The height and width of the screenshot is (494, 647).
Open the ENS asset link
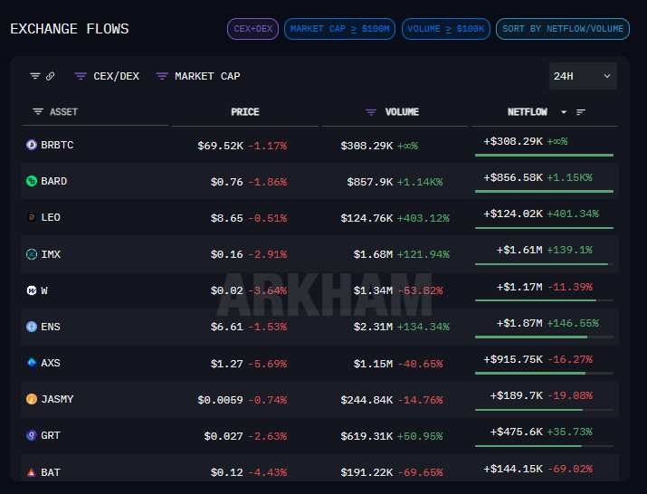click(51, 327)
